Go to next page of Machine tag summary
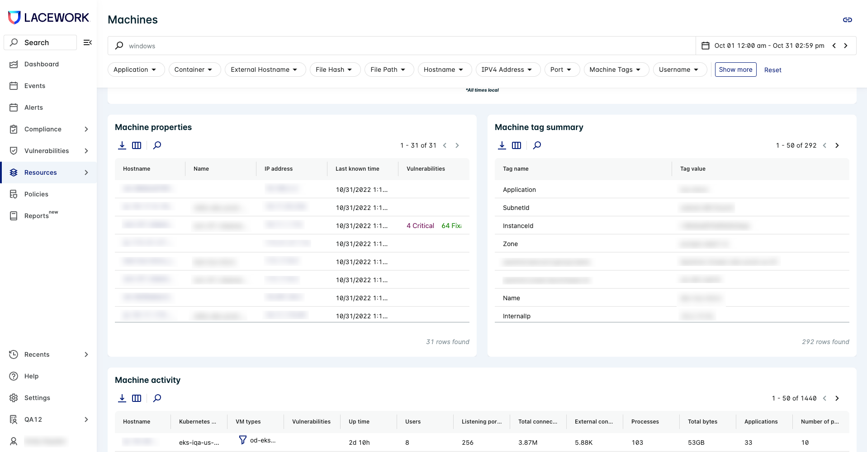This screenshot has height=452, width=867. click(837, 145)
